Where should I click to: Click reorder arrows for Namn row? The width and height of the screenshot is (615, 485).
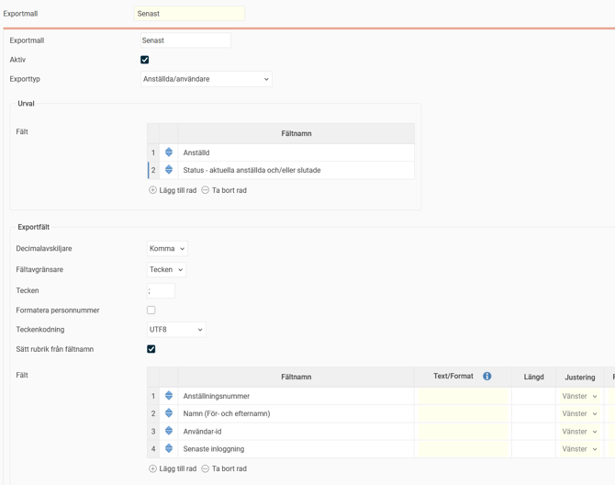click(x=169, y=413)
